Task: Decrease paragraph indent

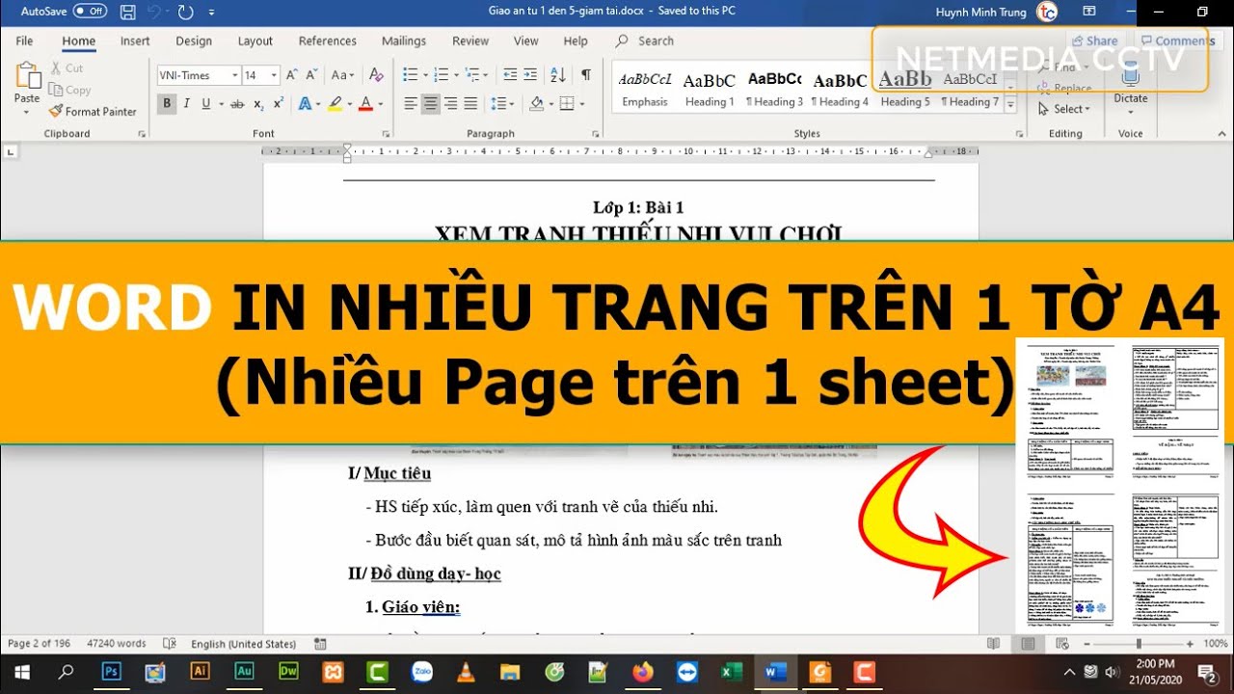Action: pyautogui.click(x=510, y=75)
